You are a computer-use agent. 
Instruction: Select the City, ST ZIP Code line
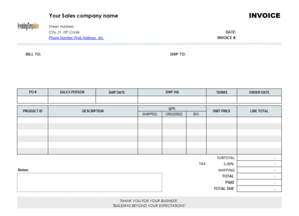[x=64, y=32]
